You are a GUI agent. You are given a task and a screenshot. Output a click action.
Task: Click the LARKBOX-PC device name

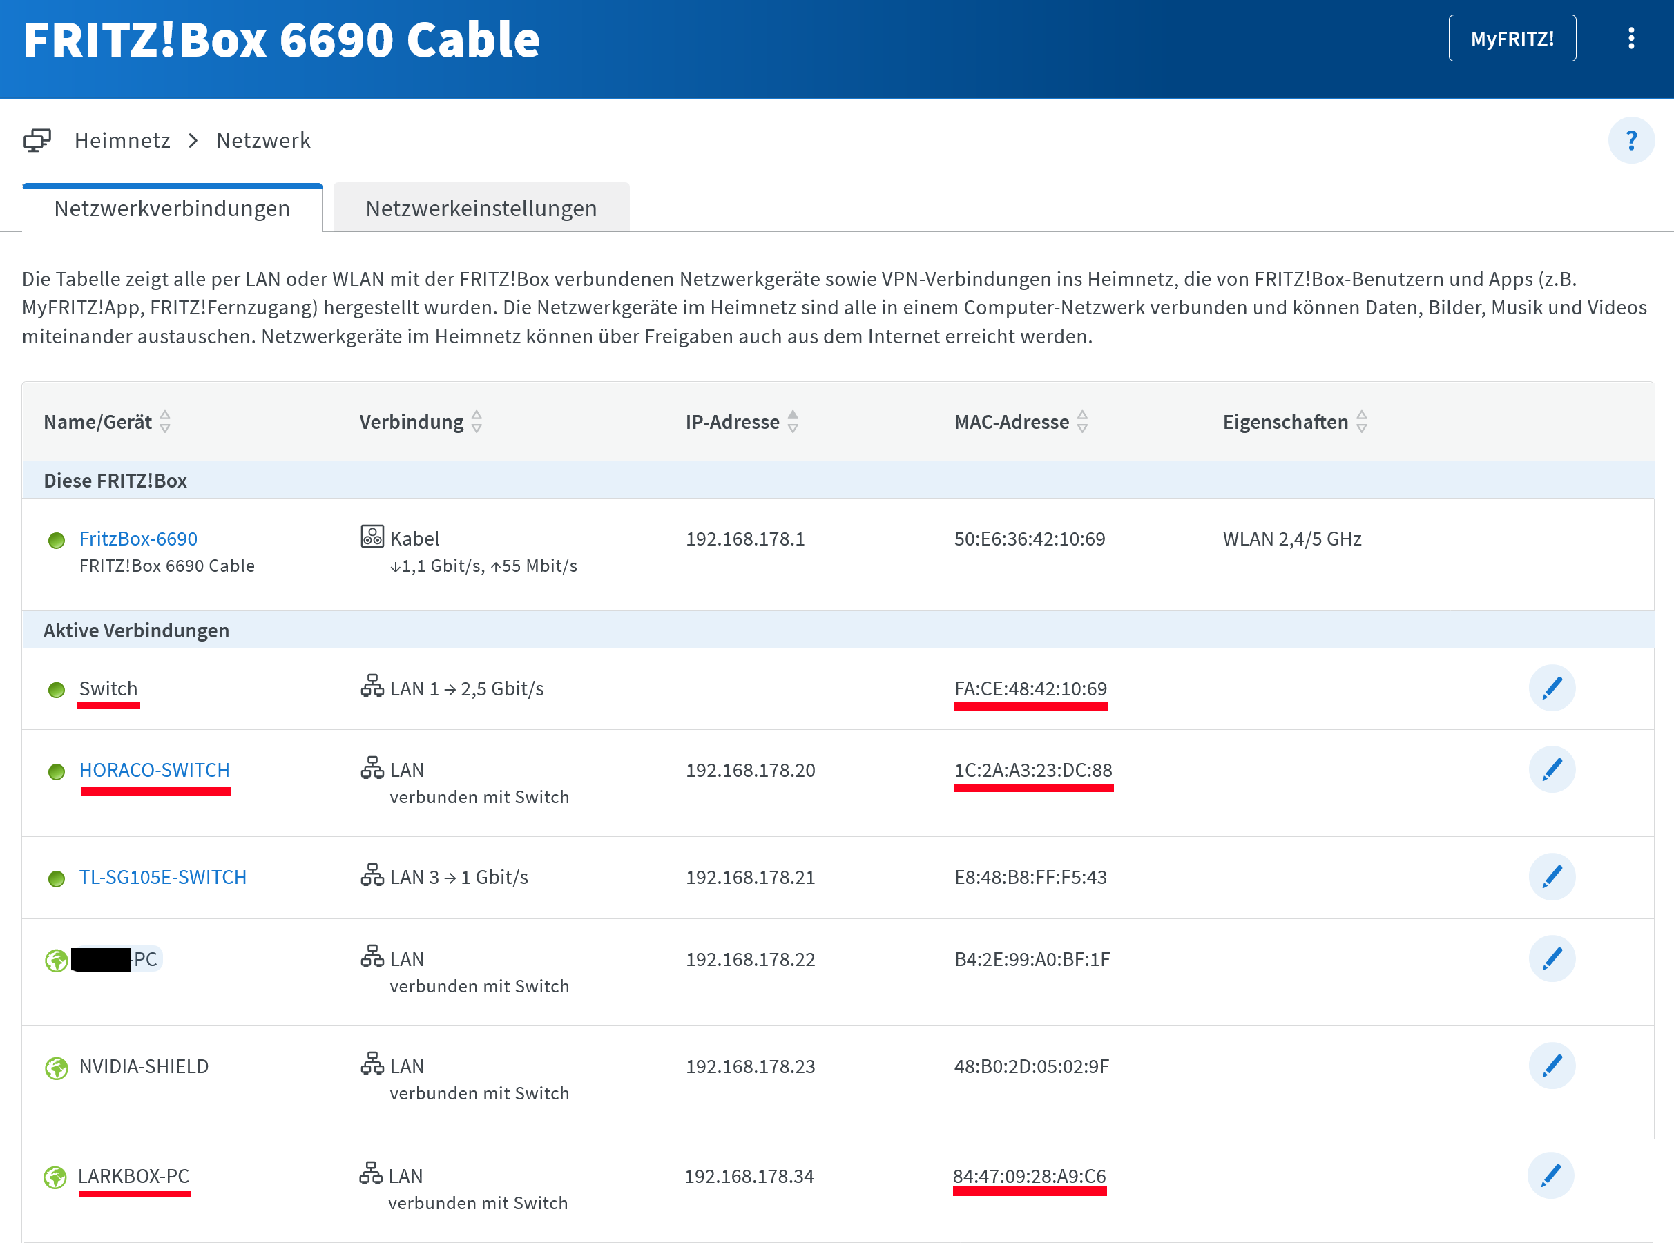click(x=134, y=1177)
